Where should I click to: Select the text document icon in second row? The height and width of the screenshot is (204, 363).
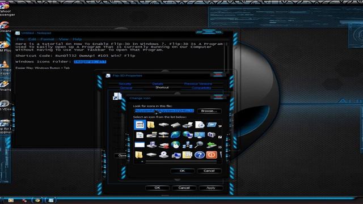tap(140, 135)
